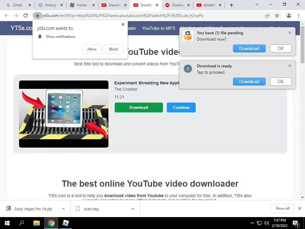This screenshot has height=229, width=305.
Task: Click the page vertical scrollbar thumb
Action: coord(302,44)
